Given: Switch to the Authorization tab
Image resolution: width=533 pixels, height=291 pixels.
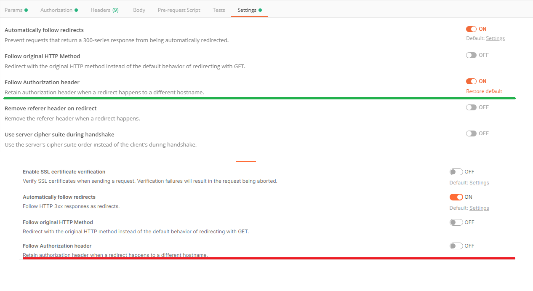Looking at the screenshot, I should (59, 10).
